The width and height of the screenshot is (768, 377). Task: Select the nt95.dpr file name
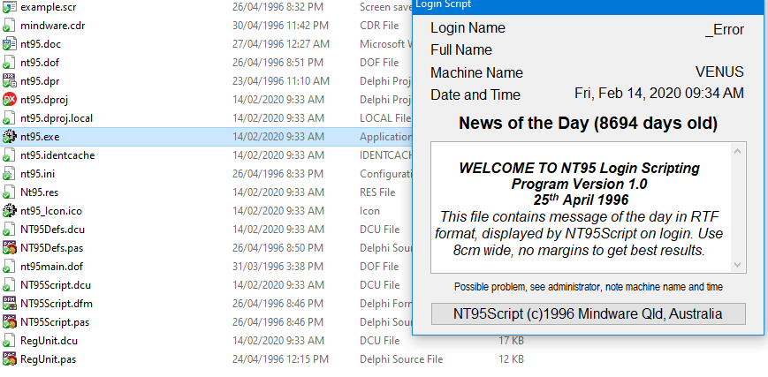(40, 81)
